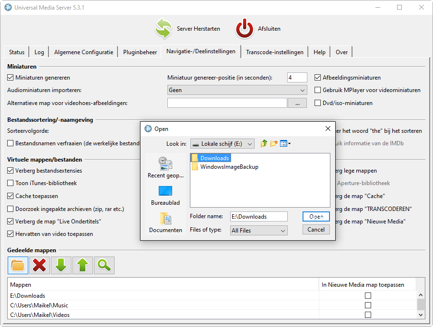Viewport: 433px width, 327px height.
Task: Toggle Cache toepassen checkbox
Action: [x=10, y=196]
